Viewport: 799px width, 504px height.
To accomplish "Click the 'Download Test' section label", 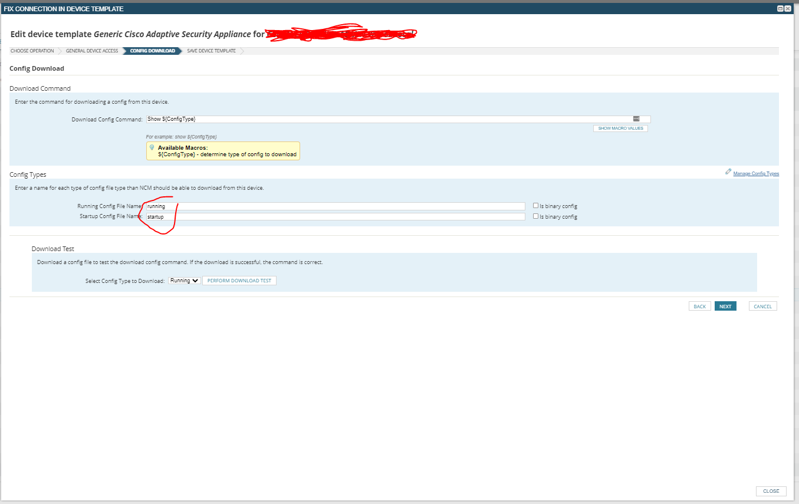I will (53, 249).
